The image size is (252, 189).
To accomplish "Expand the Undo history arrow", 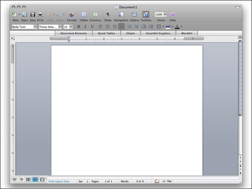I will (x=54, y=15).
